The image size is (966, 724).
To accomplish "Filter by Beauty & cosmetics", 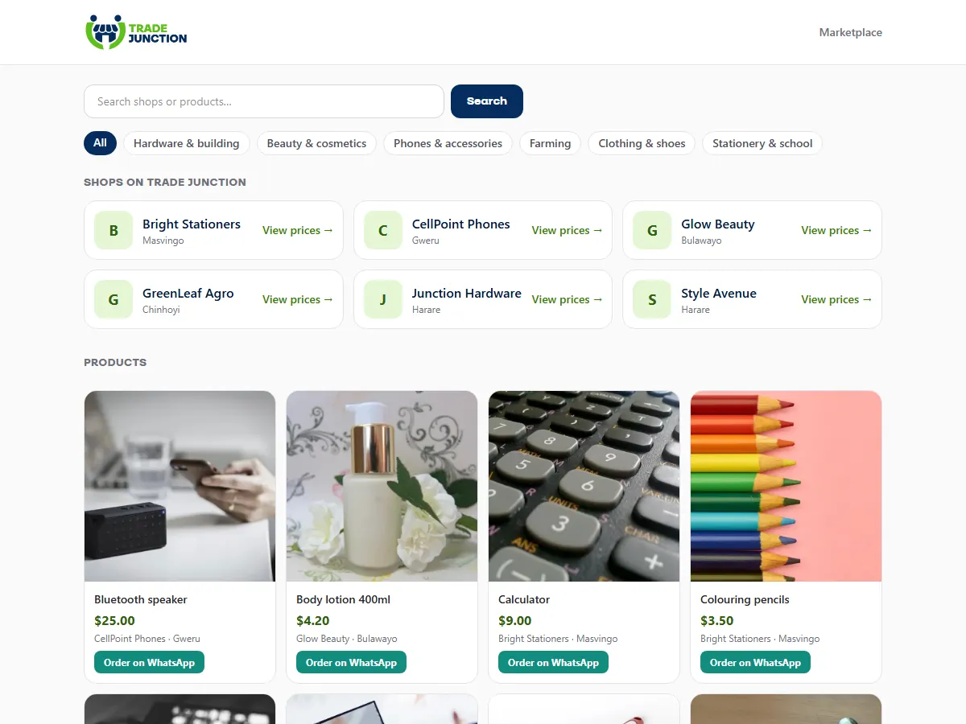I will pos(316,143).
